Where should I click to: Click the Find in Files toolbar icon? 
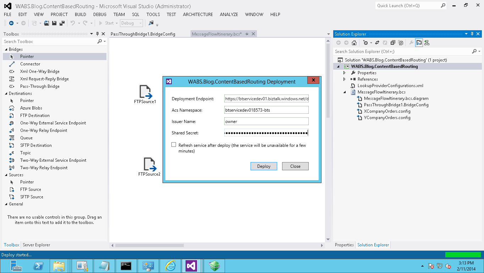(x=151, y=23)
